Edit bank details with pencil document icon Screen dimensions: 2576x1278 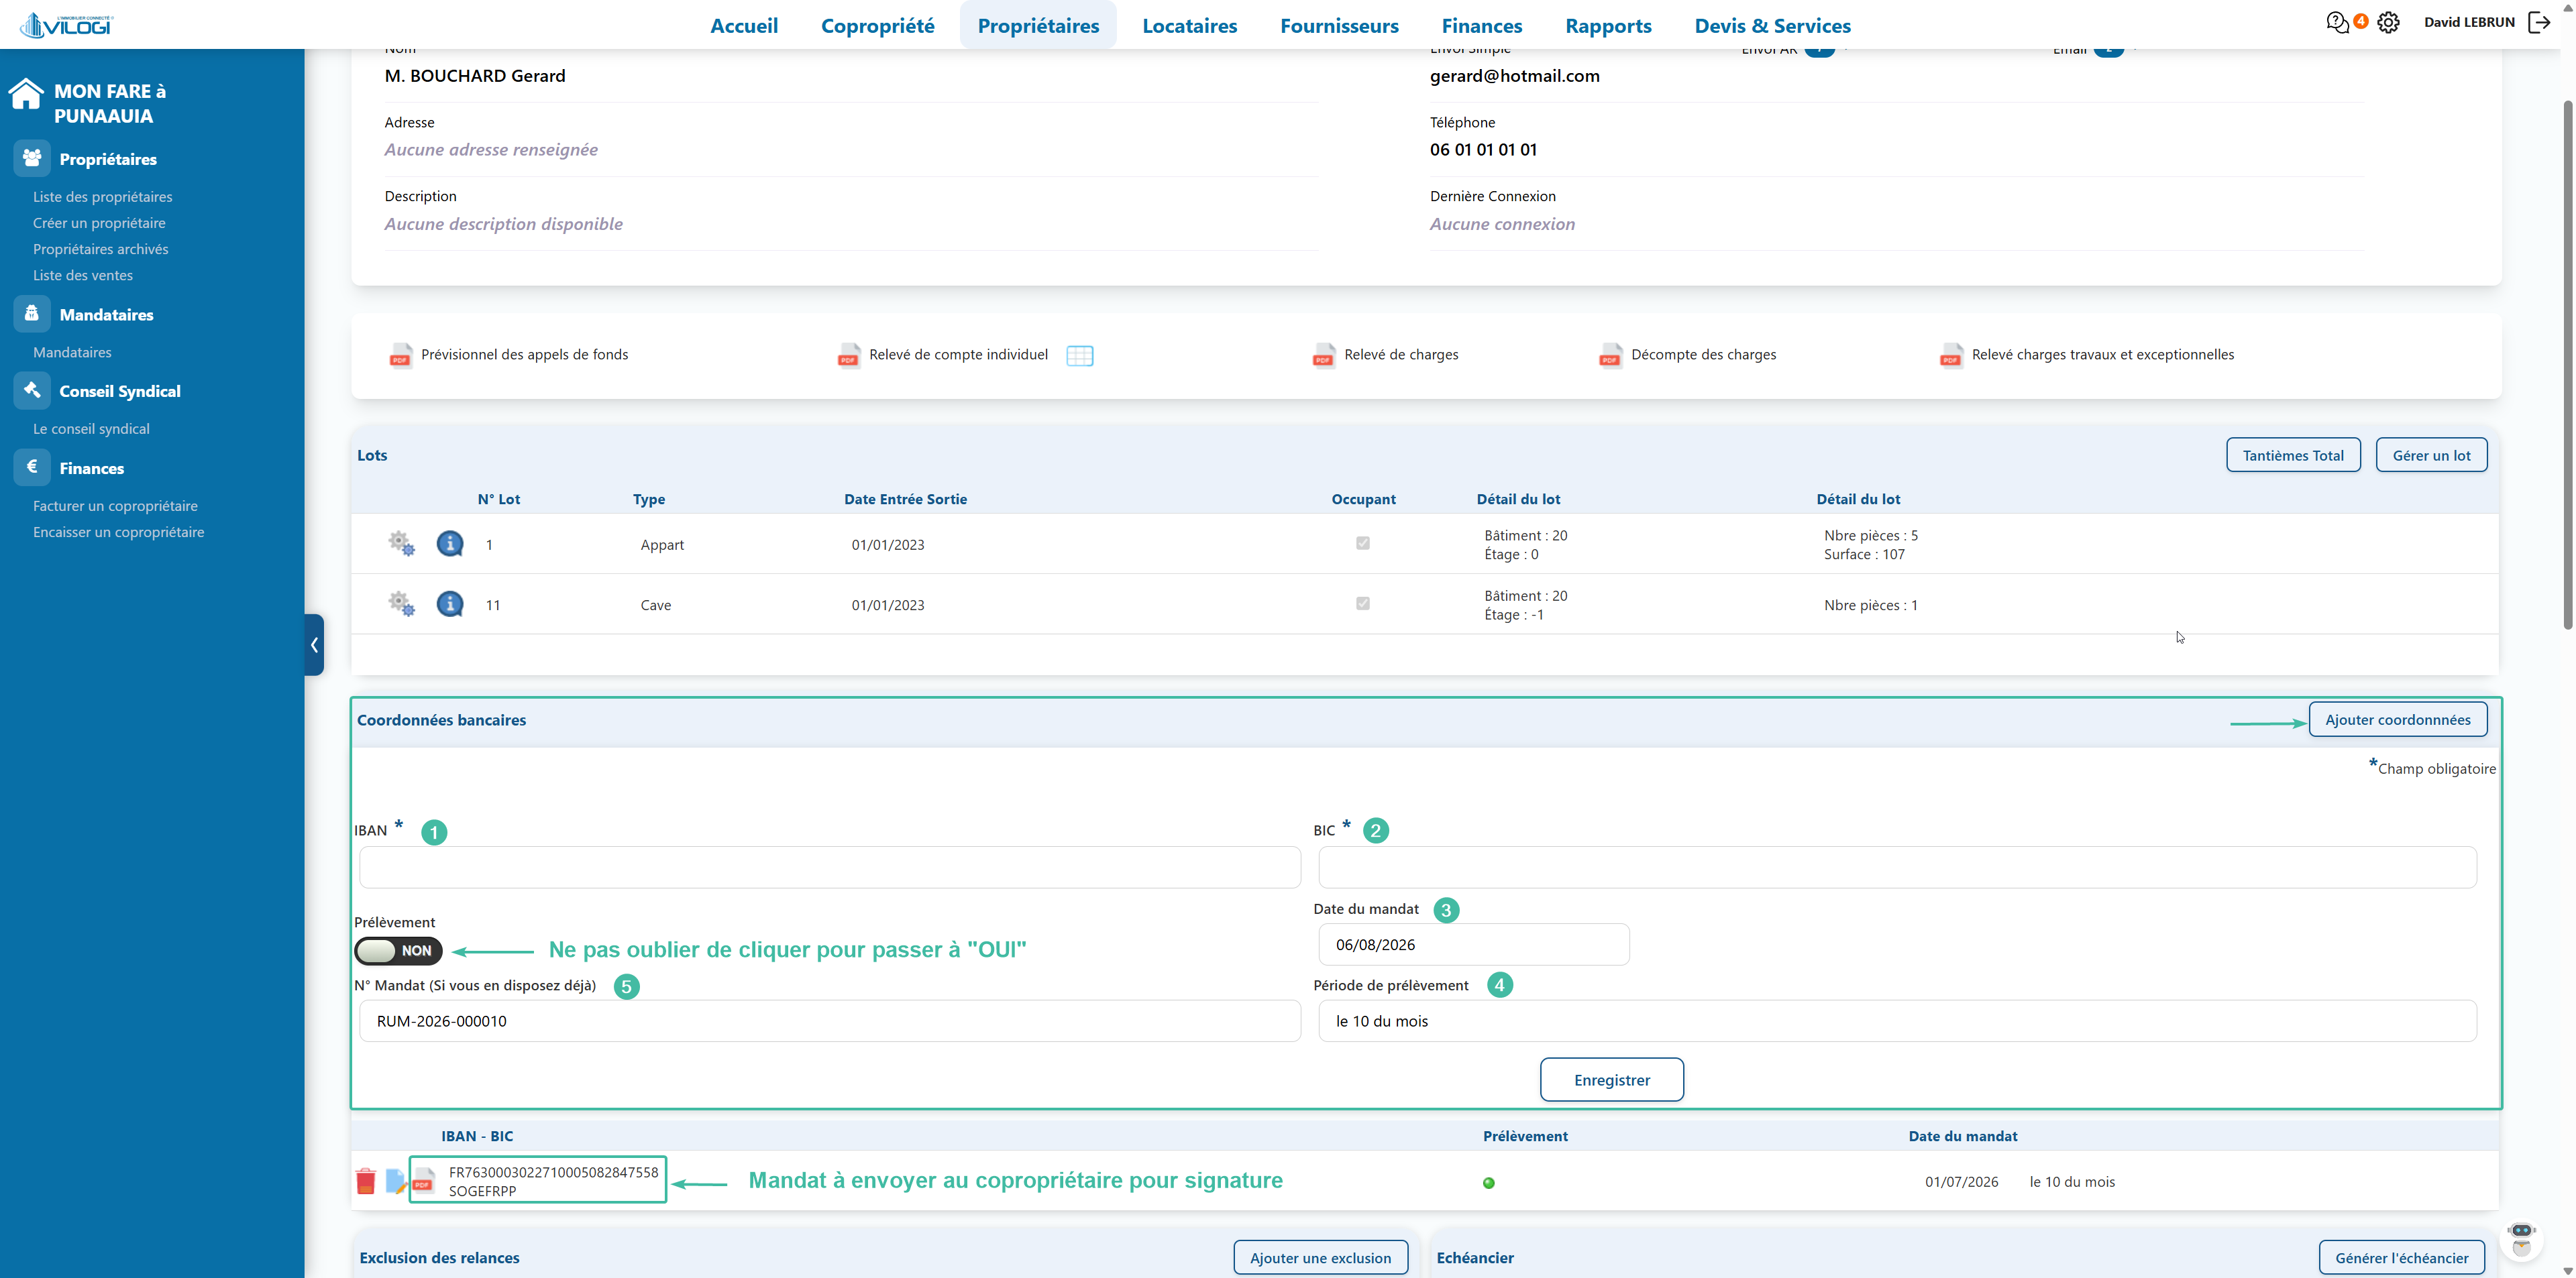coord(395,1181)
